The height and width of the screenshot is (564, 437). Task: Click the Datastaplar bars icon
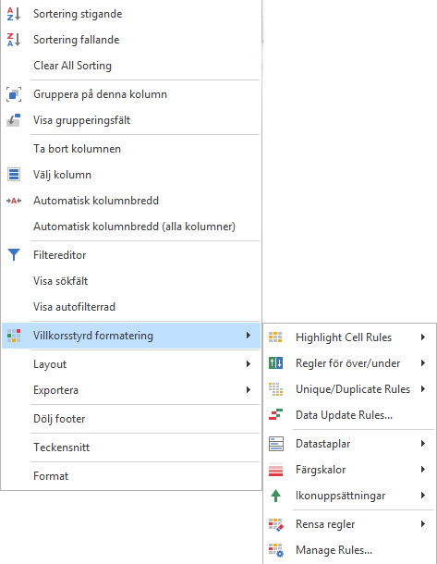(x=276, y=444)
